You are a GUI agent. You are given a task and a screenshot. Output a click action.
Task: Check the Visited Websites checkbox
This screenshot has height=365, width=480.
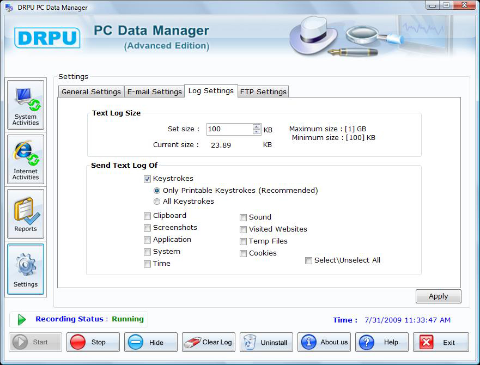(243, 229)
